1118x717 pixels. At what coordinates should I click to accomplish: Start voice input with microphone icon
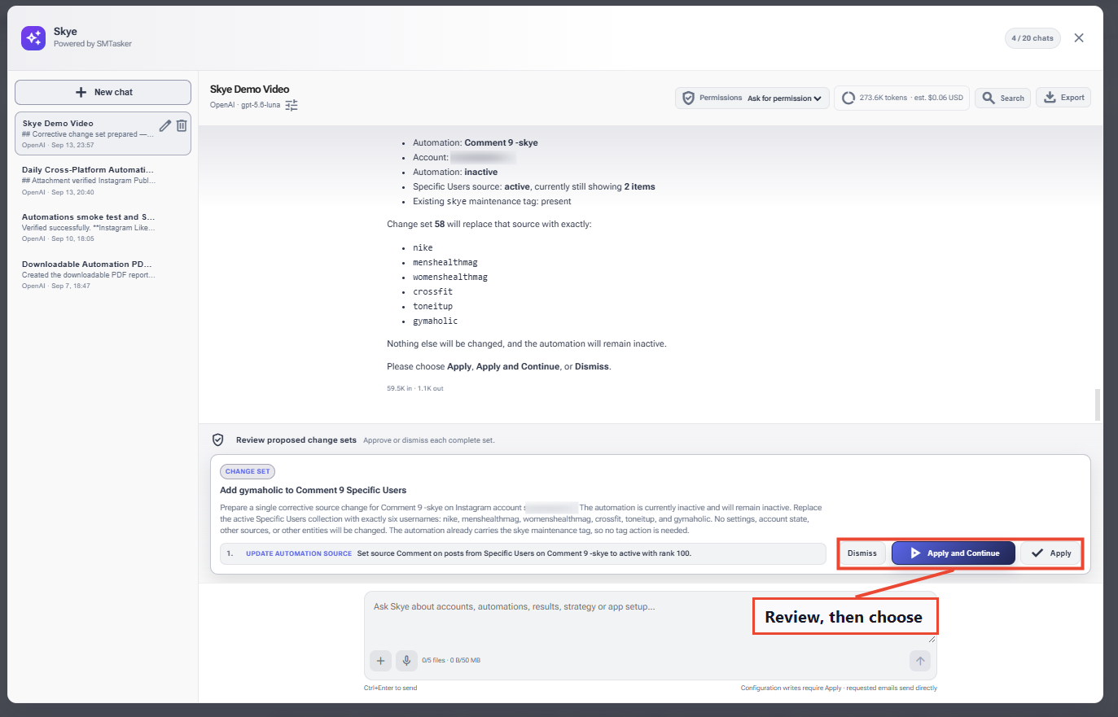tap(406, 660)
